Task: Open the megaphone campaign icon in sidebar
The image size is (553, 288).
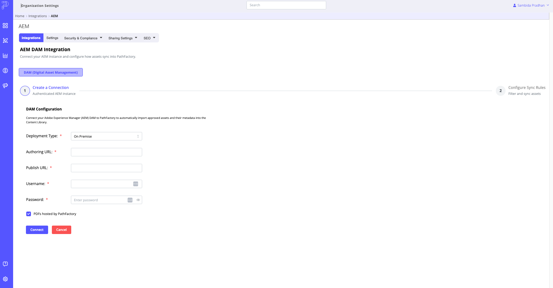Action: tap(5, 85)
